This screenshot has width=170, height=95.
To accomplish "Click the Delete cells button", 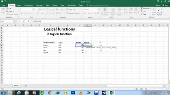I will point(131,11).
